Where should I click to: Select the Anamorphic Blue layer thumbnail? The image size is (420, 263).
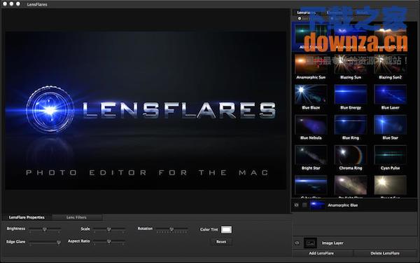(x=317, y=205)
